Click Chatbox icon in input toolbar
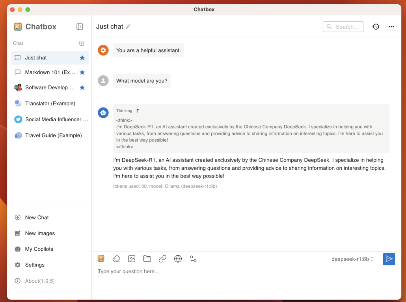The image size is (406, 302). click(101, 259)
